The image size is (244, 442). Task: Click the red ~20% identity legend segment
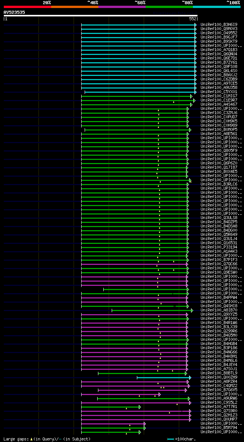click(x=27, y=6)
